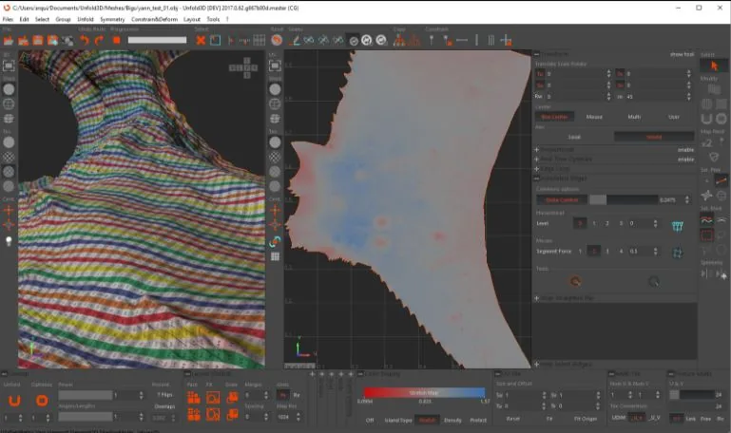Screen dimensions: 731x433
Task: Set the axis mode to Local
Action: [x=574, y=137]
